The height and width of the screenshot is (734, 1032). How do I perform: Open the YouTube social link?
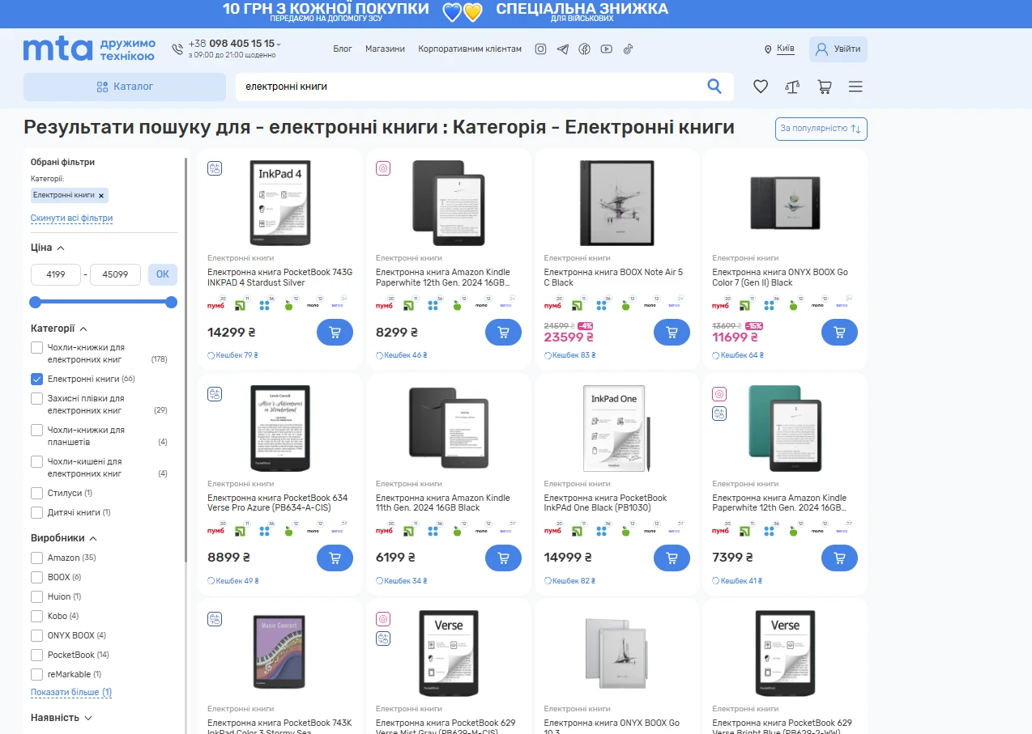tap(606, 49)
